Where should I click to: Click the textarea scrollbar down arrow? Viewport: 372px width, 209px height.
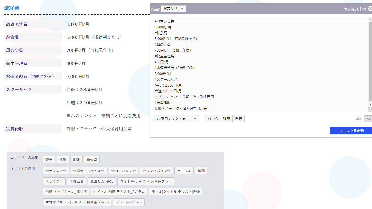370,104
